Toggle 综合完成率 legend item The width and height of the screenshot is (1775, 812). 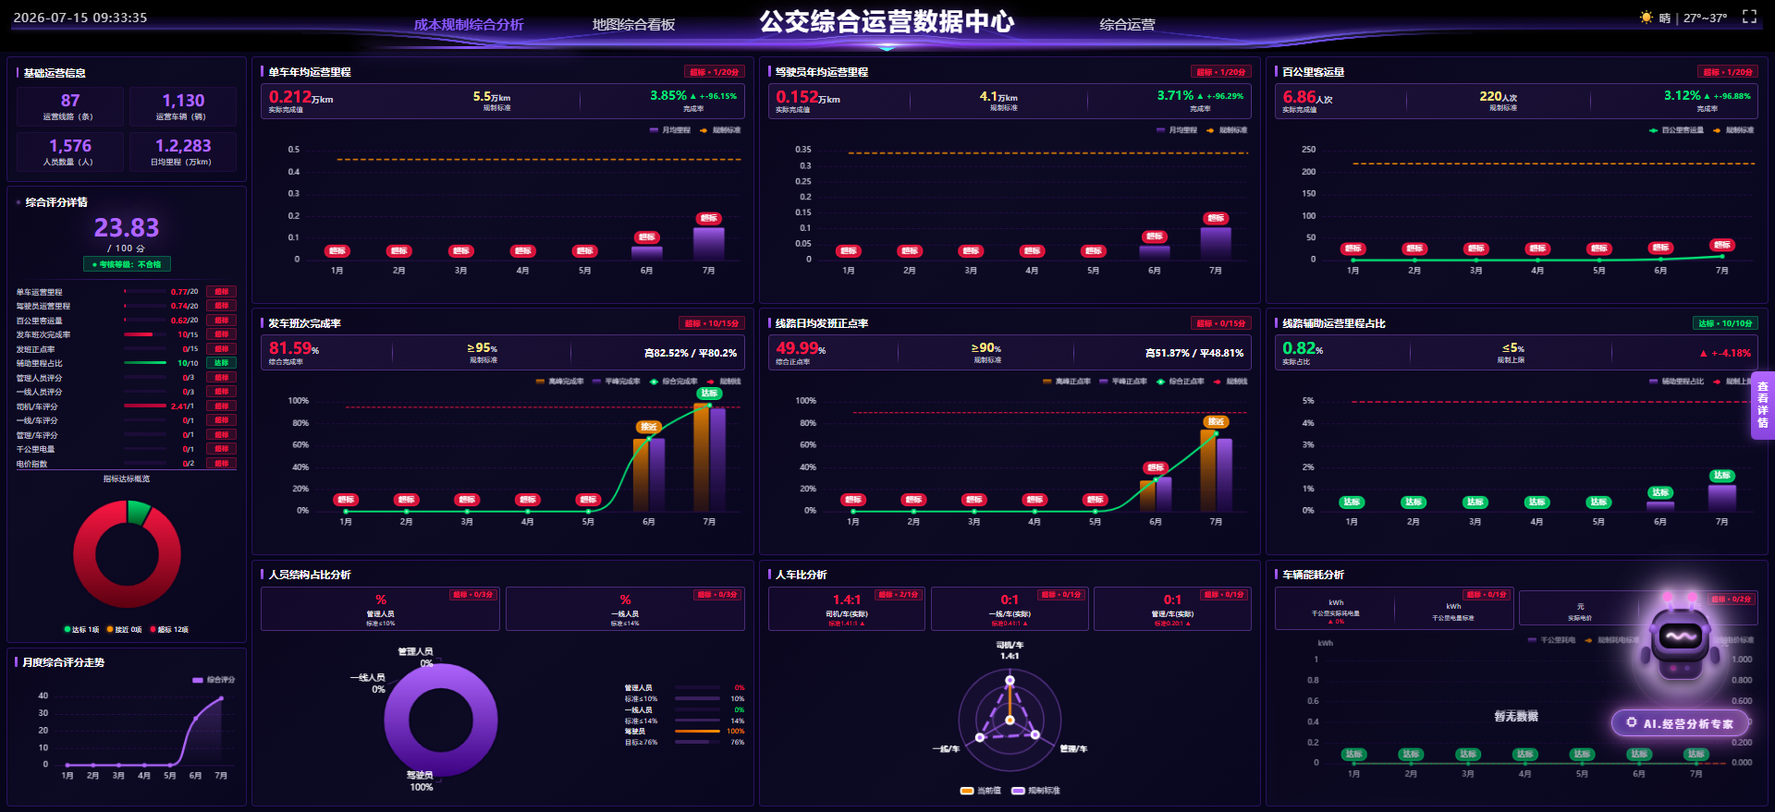tap(673, 382)
